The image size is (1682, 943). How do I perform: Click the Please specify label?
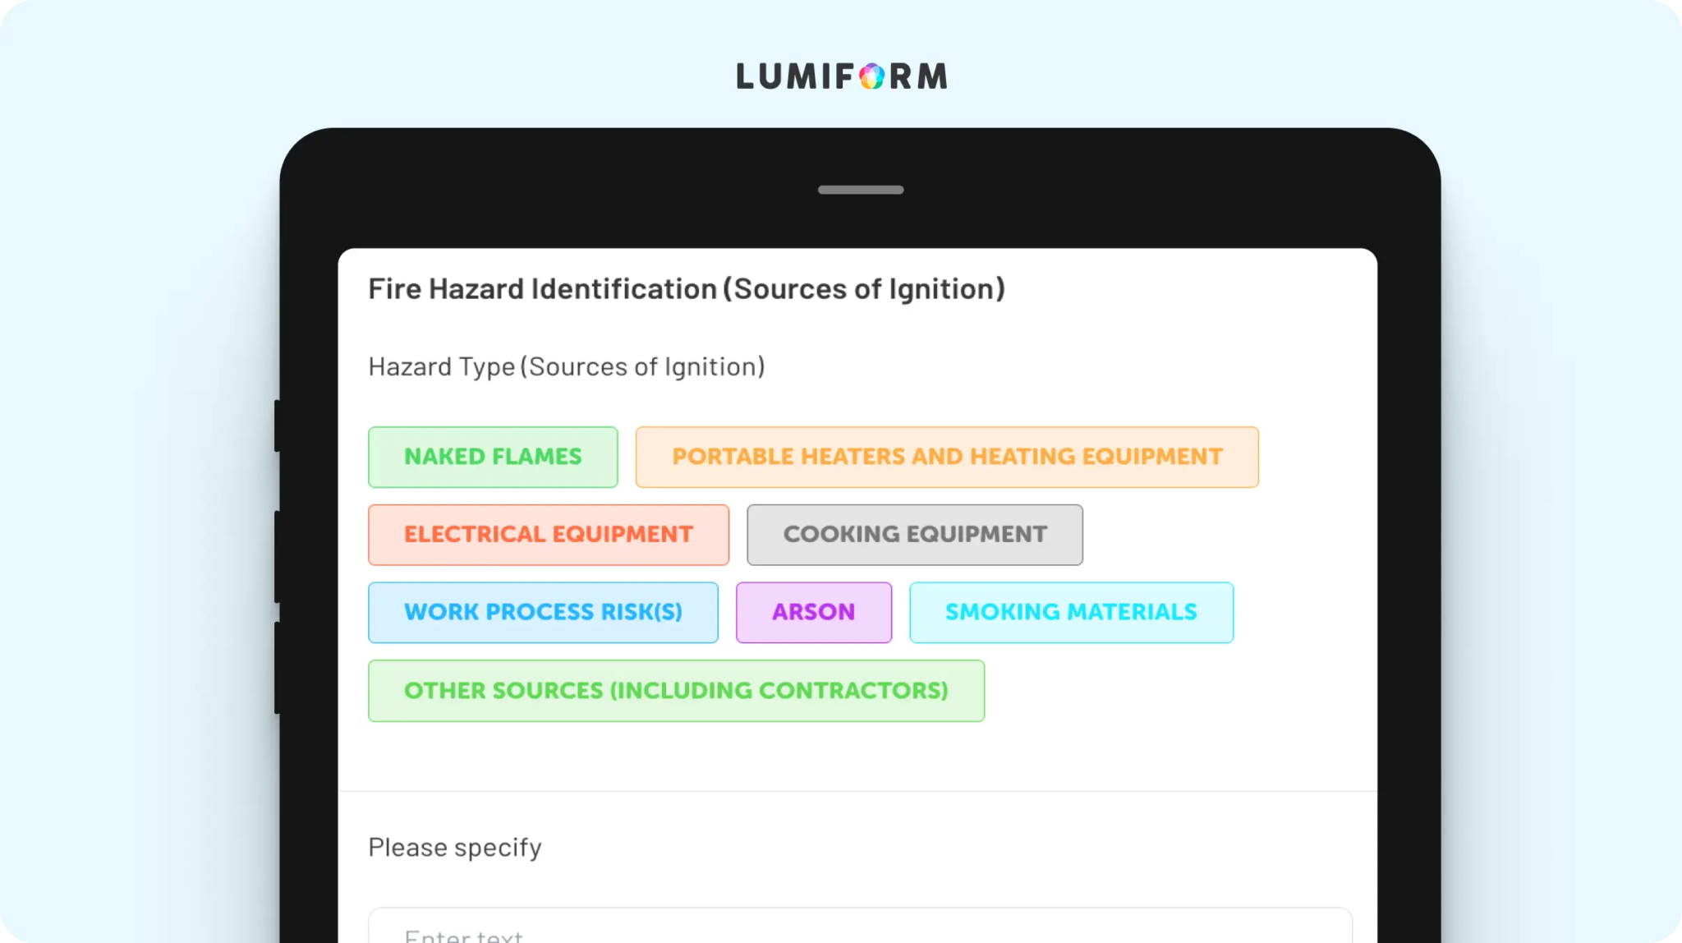455,848
